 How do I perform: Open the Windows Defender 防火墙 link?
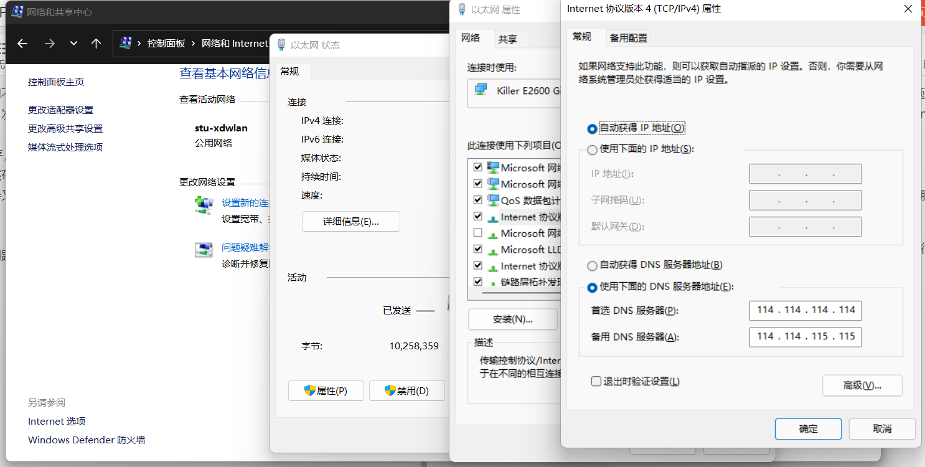(87, 440)
